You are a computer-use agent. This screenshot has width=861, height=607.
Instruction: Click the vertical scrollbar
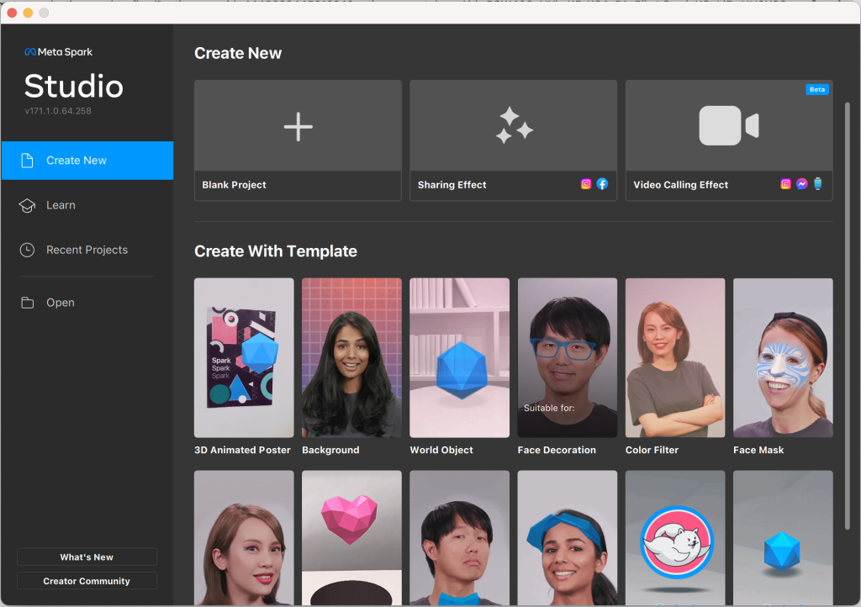click(x=848, y=315)
